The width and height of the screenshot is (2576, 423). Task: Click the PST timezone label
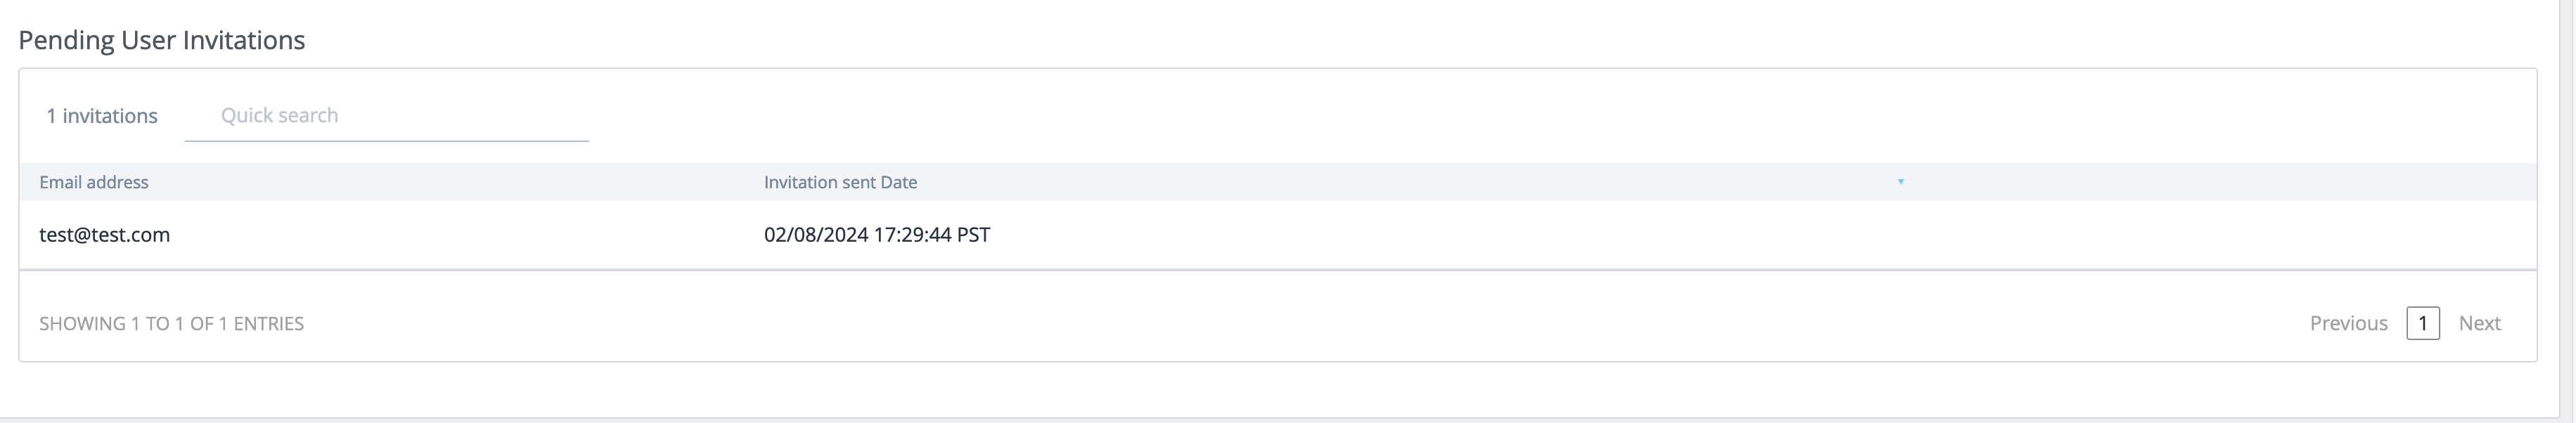(973, 235)
